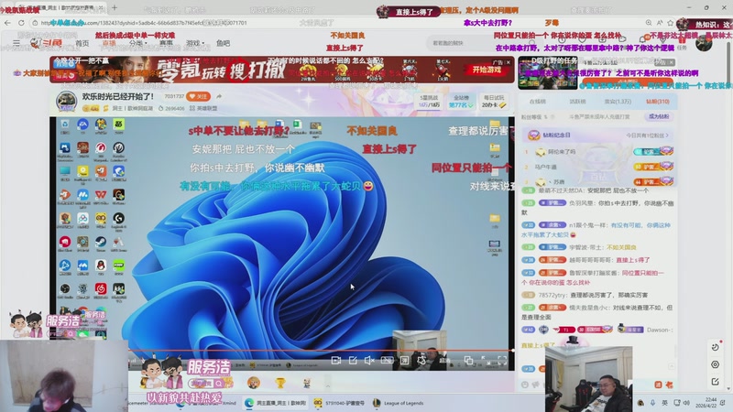Follow the streamer with 关注 button

198,96
